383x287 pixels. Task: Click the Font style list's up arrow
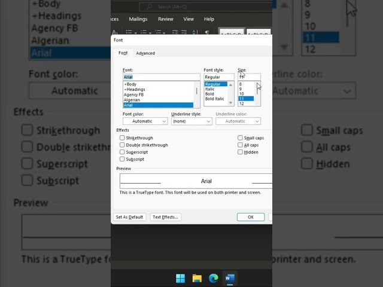pos(230,85)
